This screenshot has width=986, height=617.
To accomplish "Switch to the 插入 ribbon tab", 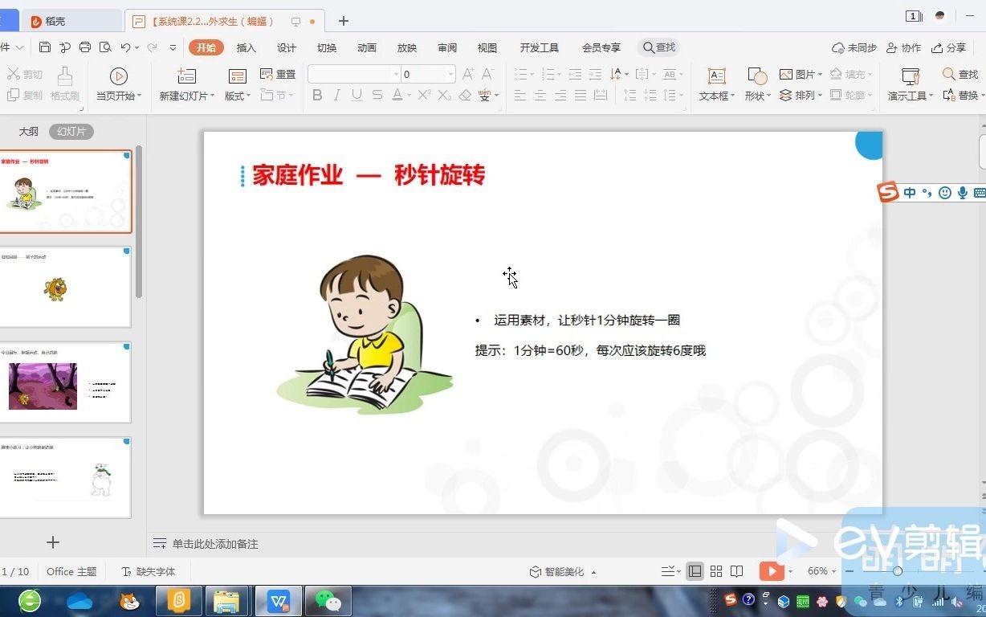I will [x=246, y=47].
